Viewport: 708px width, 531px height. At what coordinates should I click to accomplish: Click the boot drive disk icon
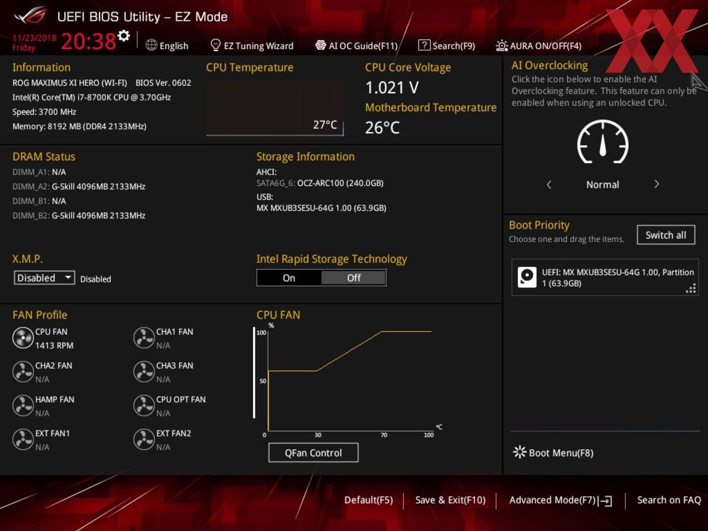tap(527, 277)
